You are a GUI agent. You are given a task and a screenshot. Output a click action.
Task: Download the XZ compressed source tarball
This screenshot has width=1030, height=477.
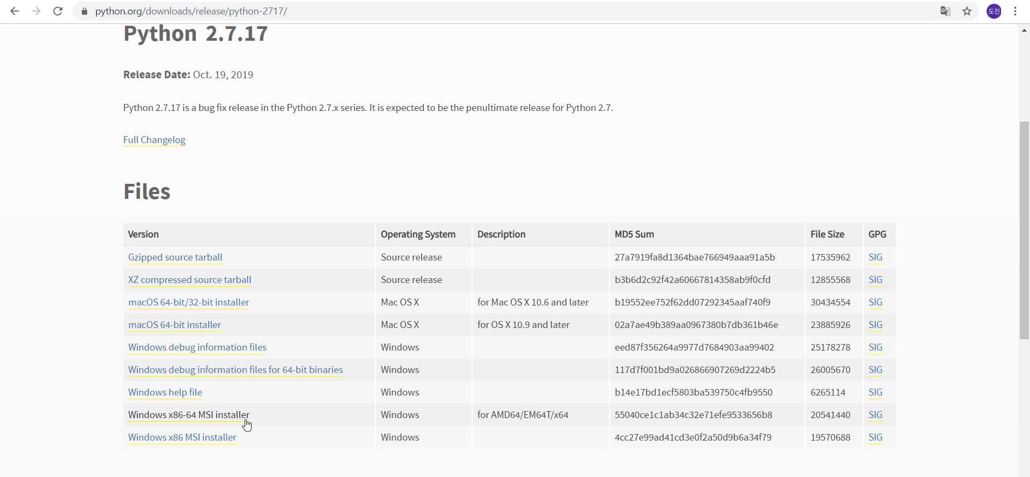pos(190,280)
